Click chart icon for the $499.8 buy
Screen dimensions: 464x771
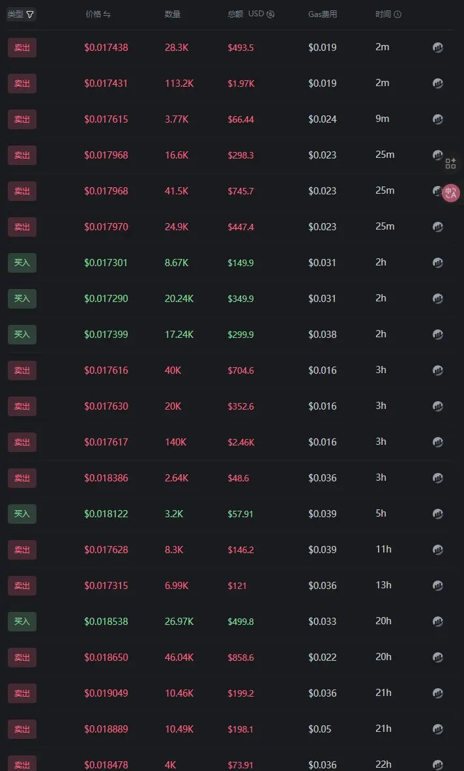pyautogui.click(x=438, y=622)
